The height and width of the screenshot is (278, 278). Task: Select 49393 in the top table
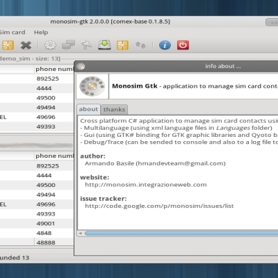coord(46,126)
